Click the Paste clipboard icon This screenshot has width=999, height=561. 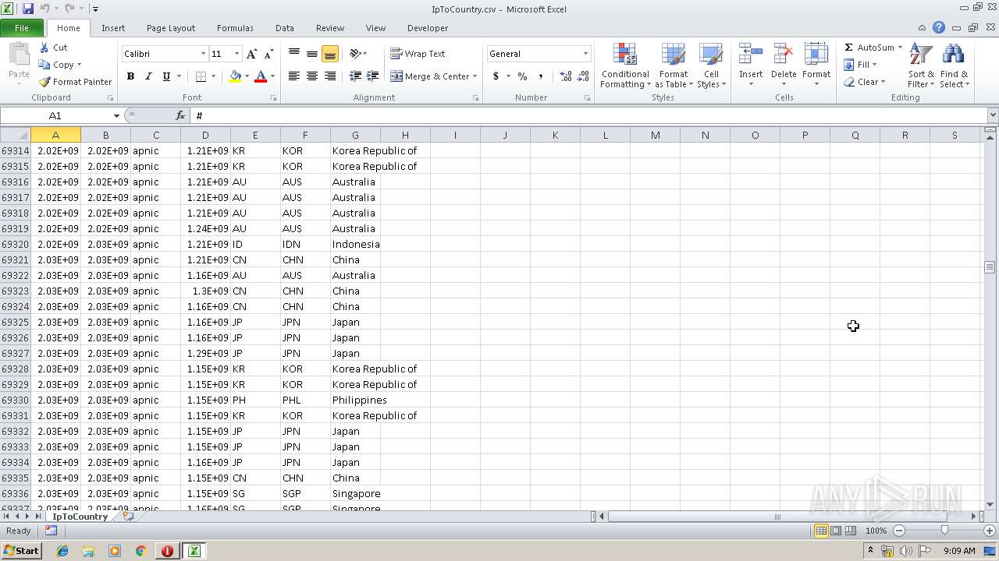[x=19, y=56]
